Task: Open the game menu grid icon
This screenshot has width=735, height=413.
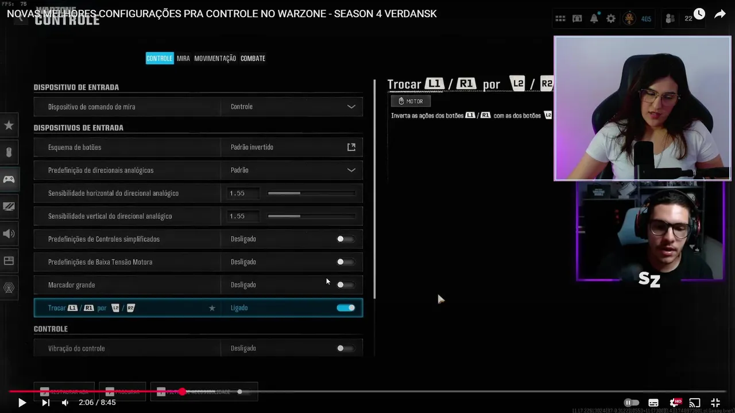Action: pyautogui.click(x=560, y=19)
